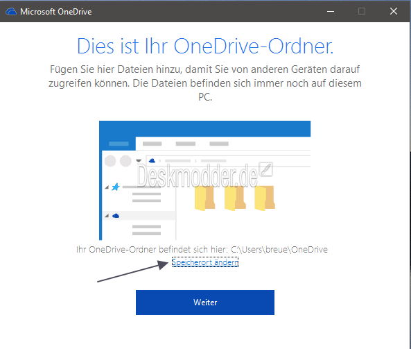
Task: Click the disabled maximize button
Action: pyautogui.click(x=362, y=11)
